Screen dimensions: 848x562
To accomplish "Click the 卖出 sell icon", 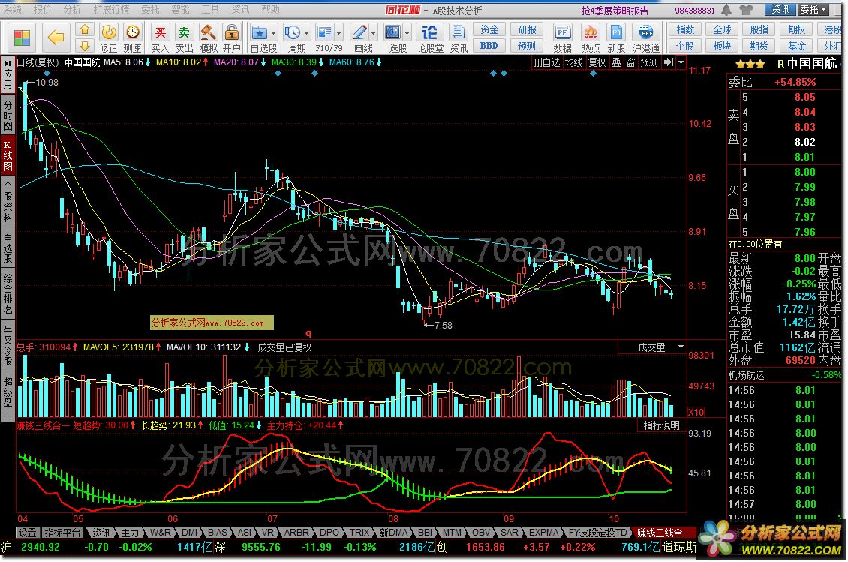I will coord(184,38).
